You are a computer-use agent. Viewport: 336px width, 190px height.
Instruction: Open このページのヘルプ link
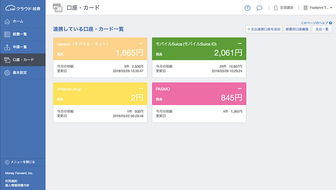pos(314,23)
